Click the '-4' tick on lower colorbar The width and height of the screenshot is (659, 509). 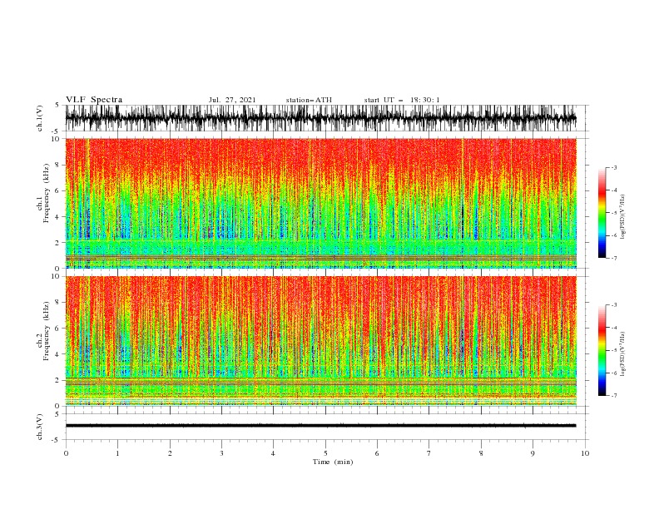[613, 328]
